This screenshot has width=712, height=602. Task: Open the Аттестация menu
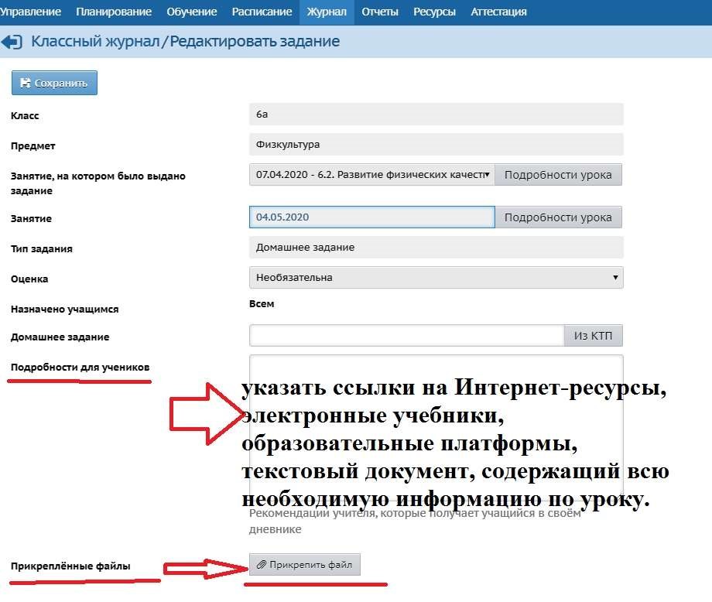pyautogui.click(x=498, y=12)
